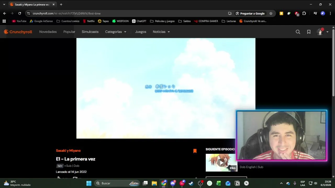The width and height of the screenshot is (335, 188).
Task: Open File Explorer from the taskbar
Action: 154,183
